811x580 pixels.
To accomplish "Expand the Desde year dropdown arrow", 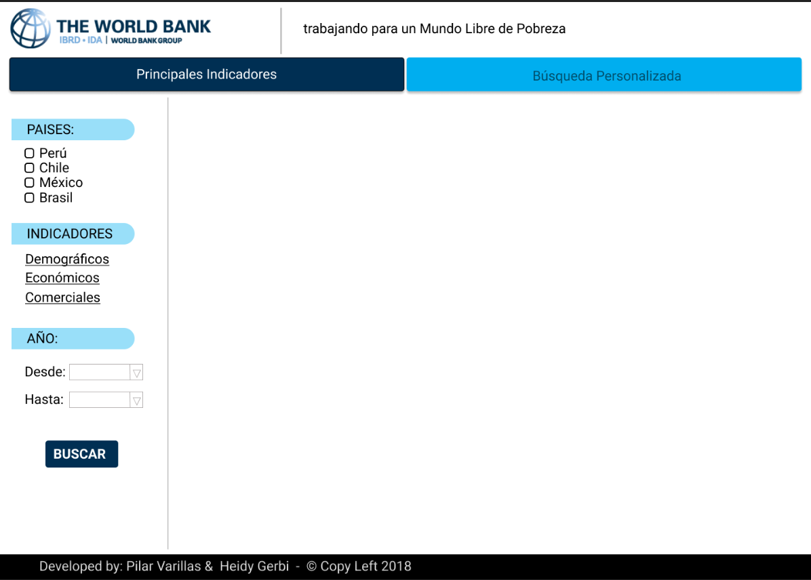I will (x=136, y=373).
